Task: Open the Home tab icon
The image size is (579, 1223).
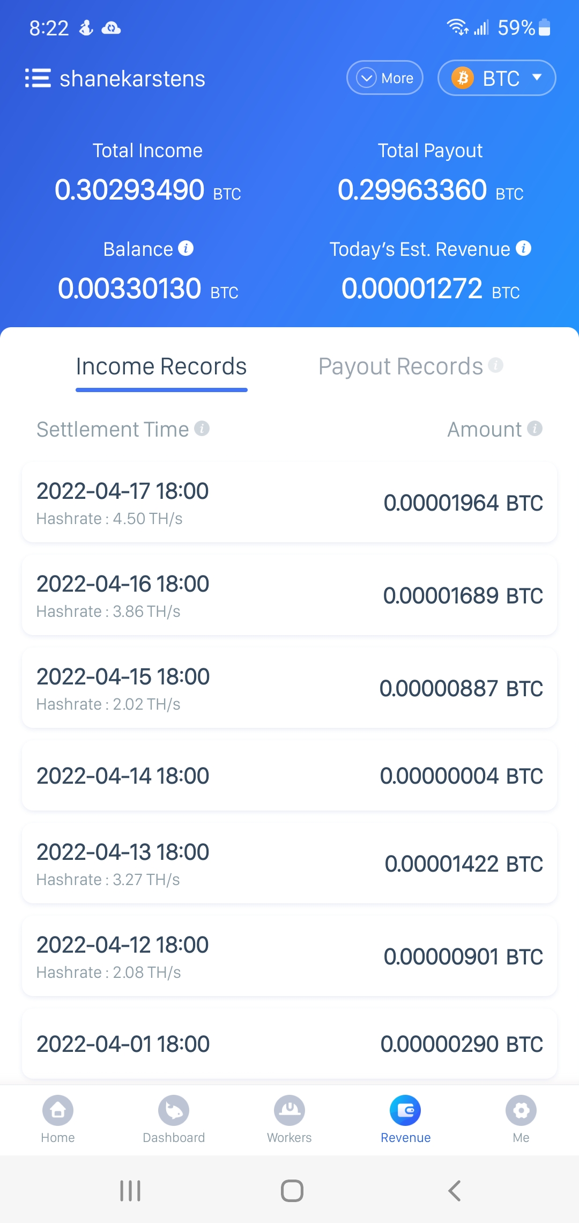Action: (x=58, y=1111)
